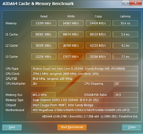Click the L1 Cache Write 44674 MB/s field
This screenshot has width=143, height=134.
point(71,34)
